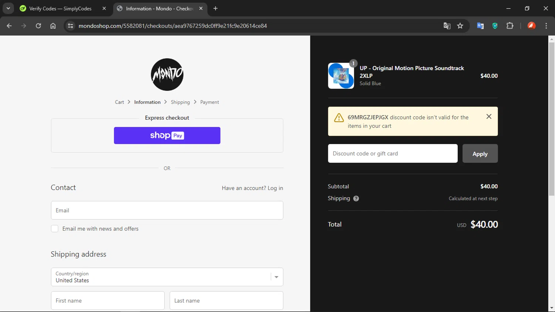The height and width of the screenshot is (312, 555).
Task: Click the scrollbar down arrow
Action: click(552, 308)
